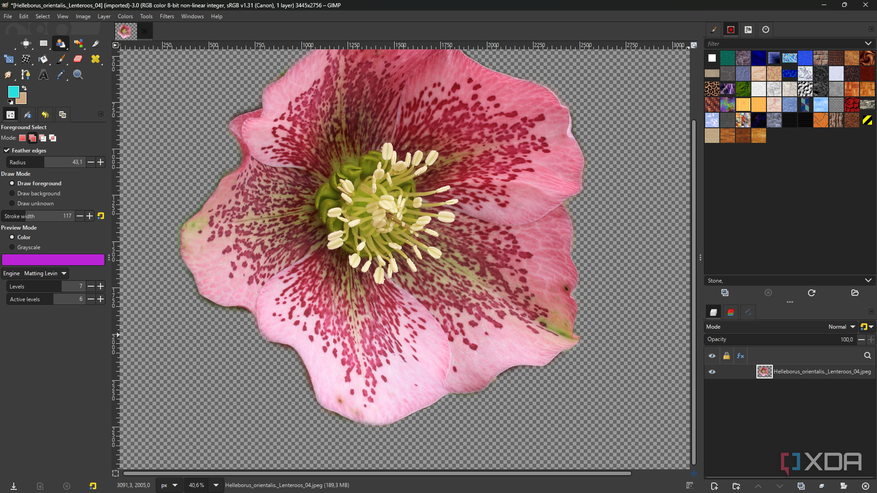Hide the Helleborus_orientalis layer via eye icon
This screenshot has height=493, width=877.
[712, 372]
